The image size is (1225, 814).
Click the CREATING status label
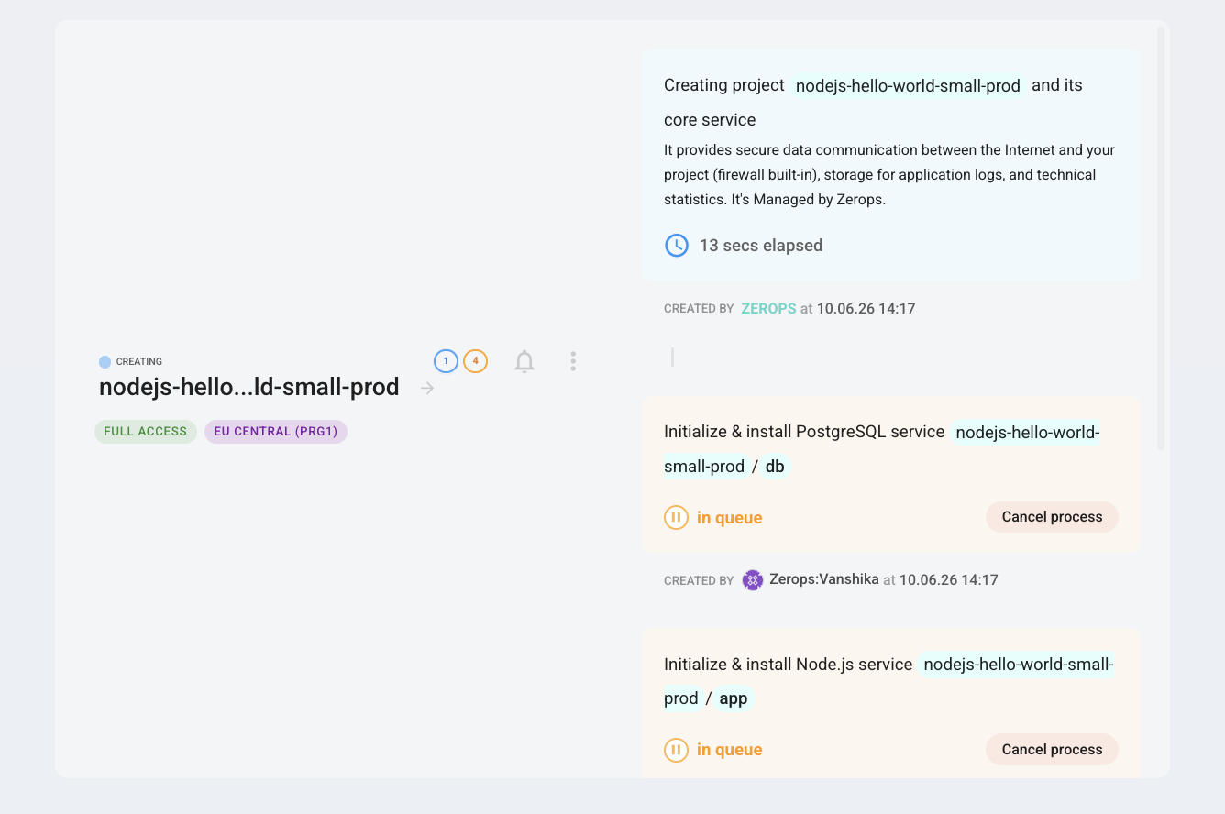pyautogui.click(x=139, y=362)
